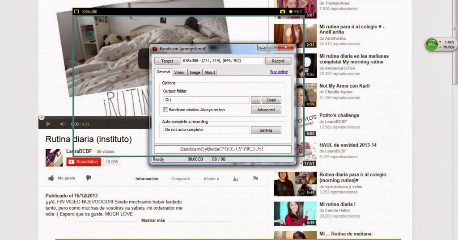Mute the YouTube video volume
Screen dimensions: 458x240
pyautogui.click(x=63, y=124)
